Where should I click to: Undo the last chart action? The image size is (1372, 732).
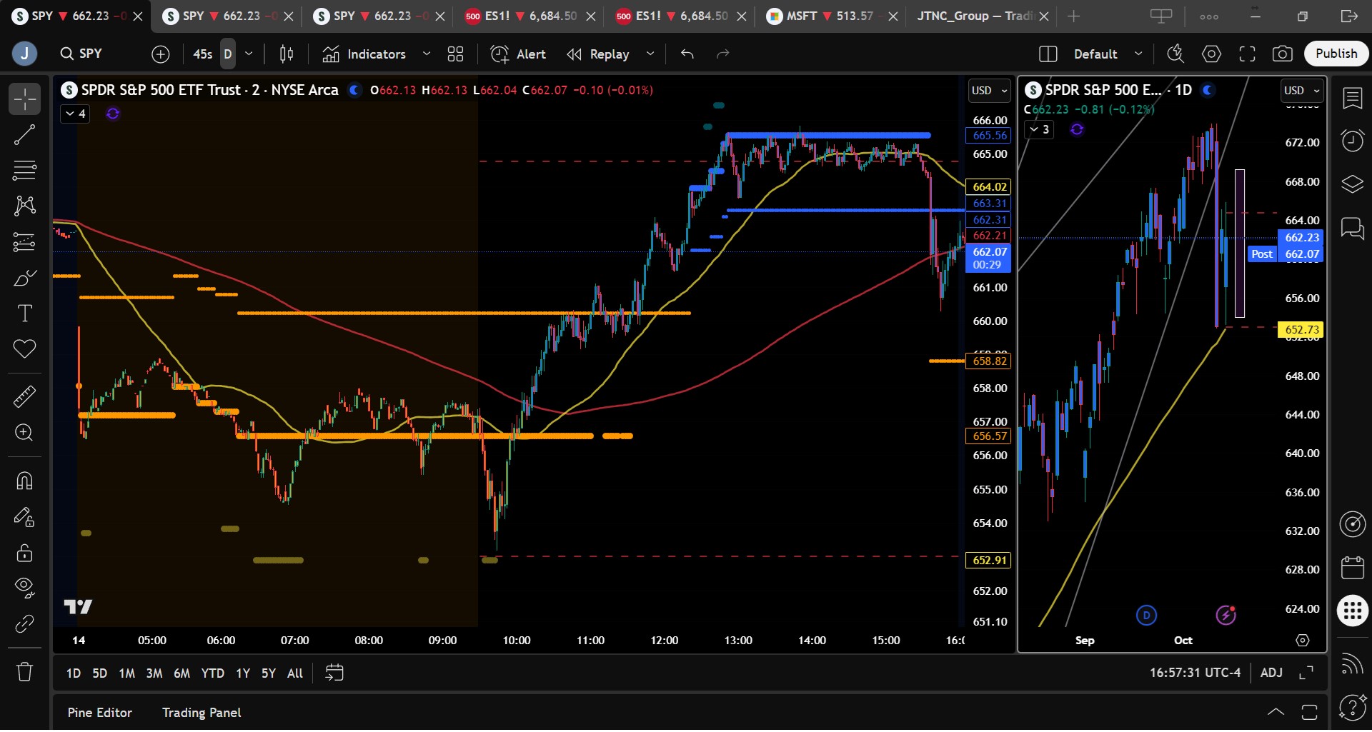click(x=687, y=54)
